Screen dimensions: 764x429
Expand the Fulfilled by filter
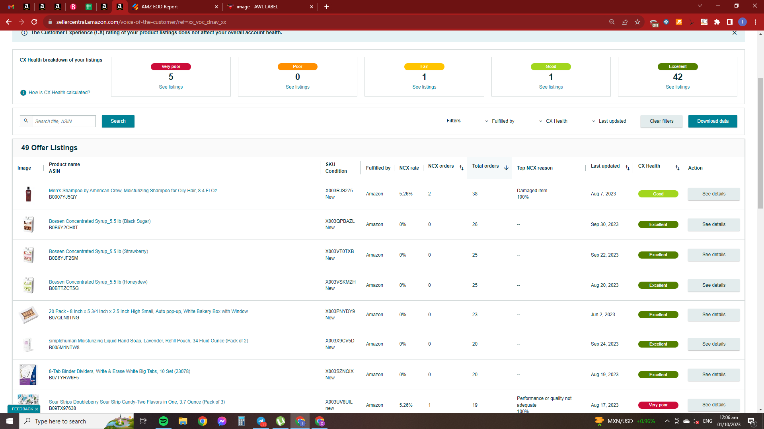(499, 121)
